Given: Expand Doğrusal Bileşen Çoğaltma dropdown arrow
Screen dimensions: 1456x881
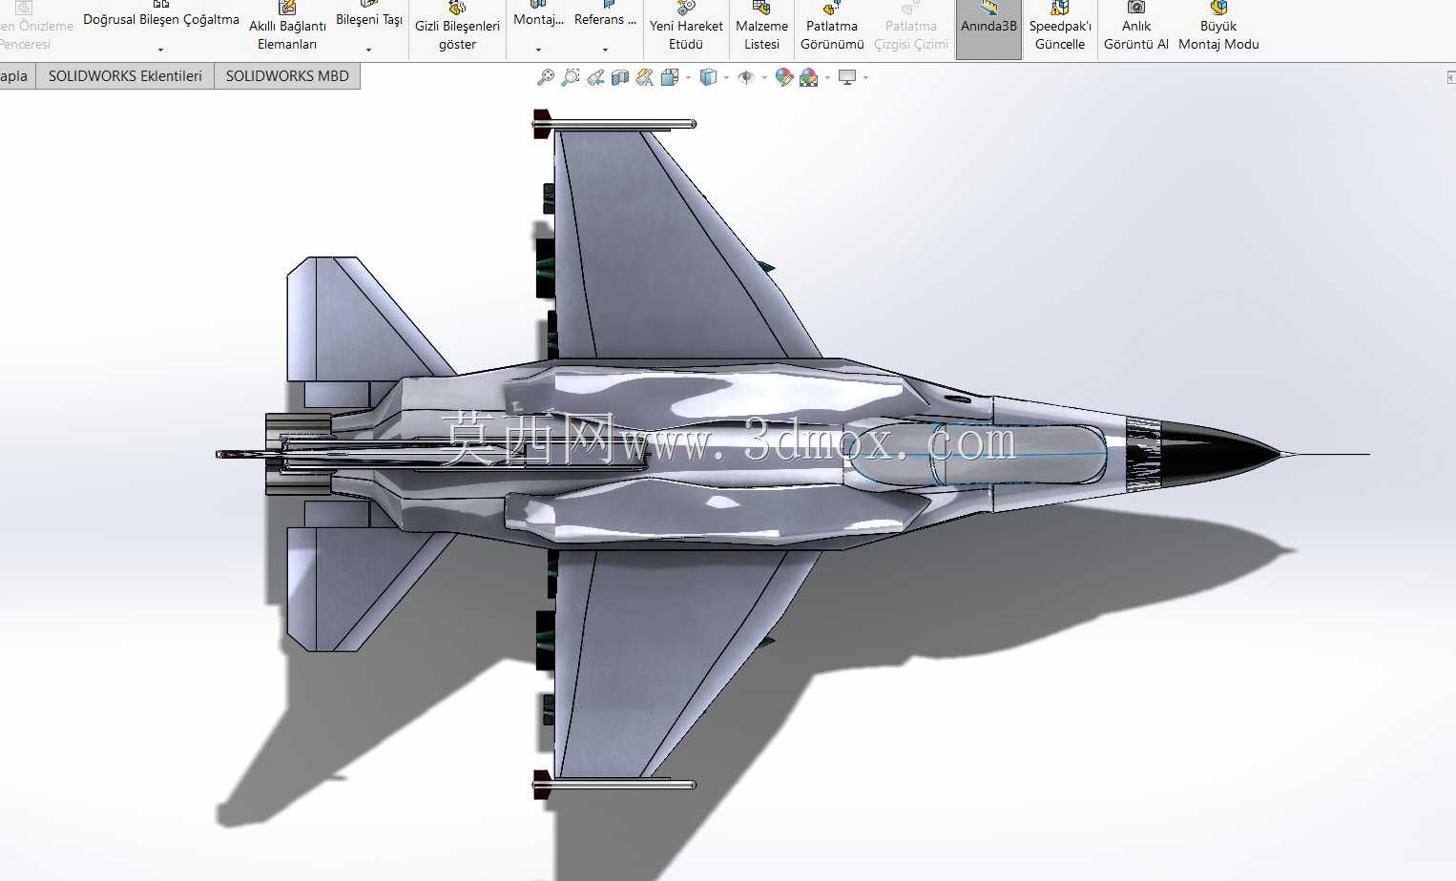Looking at the screenshot, I should coord(160,50).
